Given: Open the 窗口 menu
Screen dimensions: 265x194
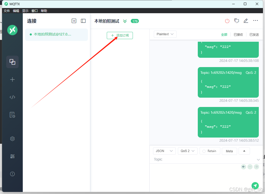Looking at the screenshot, I should [35, 11].
